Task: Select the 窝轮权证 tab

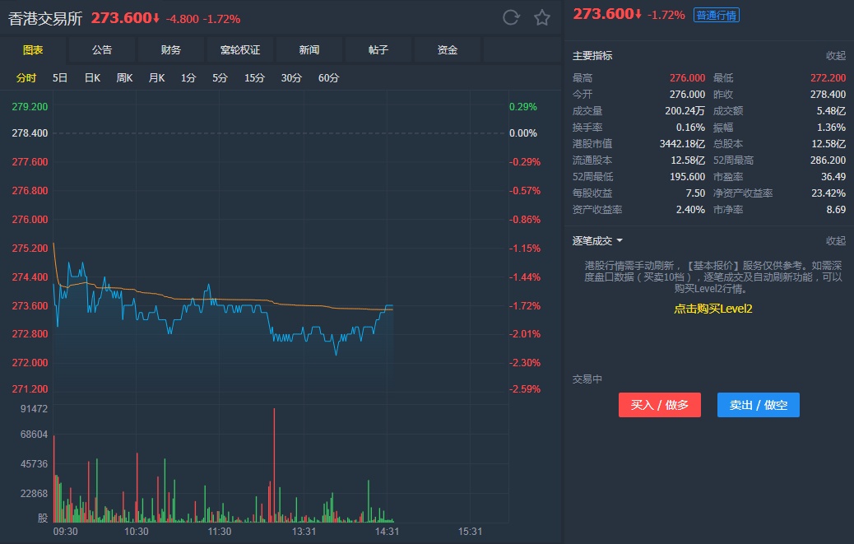Action: [240, 49]
